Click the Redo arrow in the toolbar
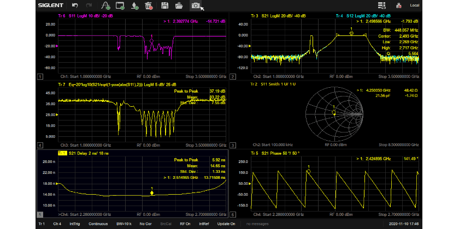Screen dimensions: 459x229 [x=89, y=5]
